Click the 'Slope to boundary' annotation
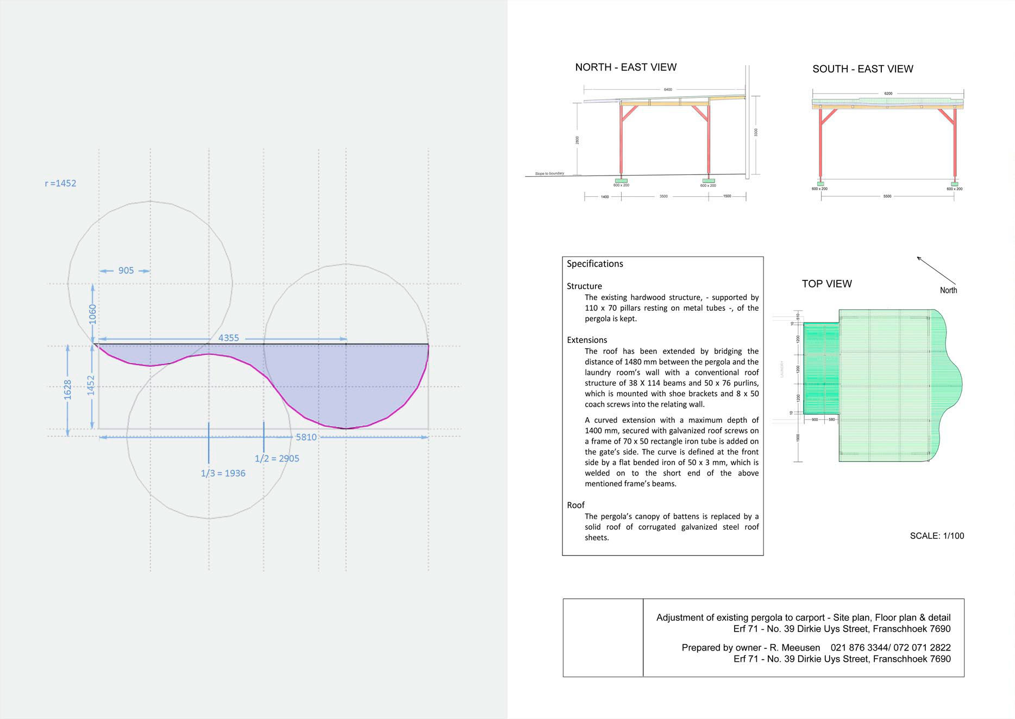The height and width of the screenshot is (719, 1015). [x=549, y=173]
